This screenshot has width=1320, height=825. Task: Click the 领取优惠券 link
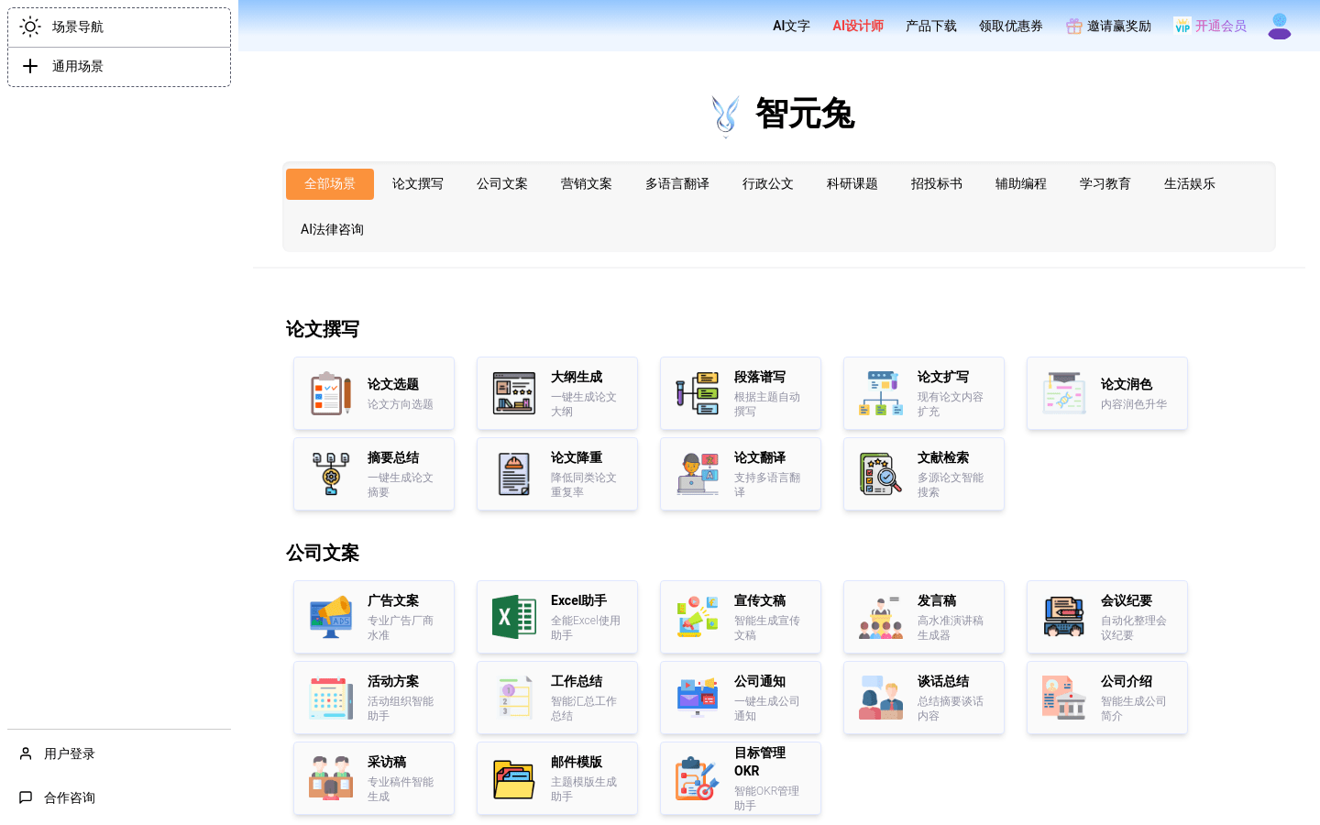click(x=1010, y=26)
